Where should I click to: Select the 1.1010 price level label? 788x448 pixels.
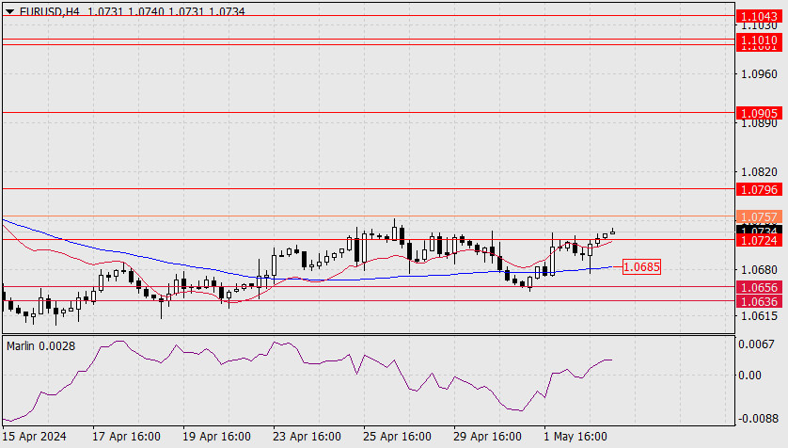point(760,40)
